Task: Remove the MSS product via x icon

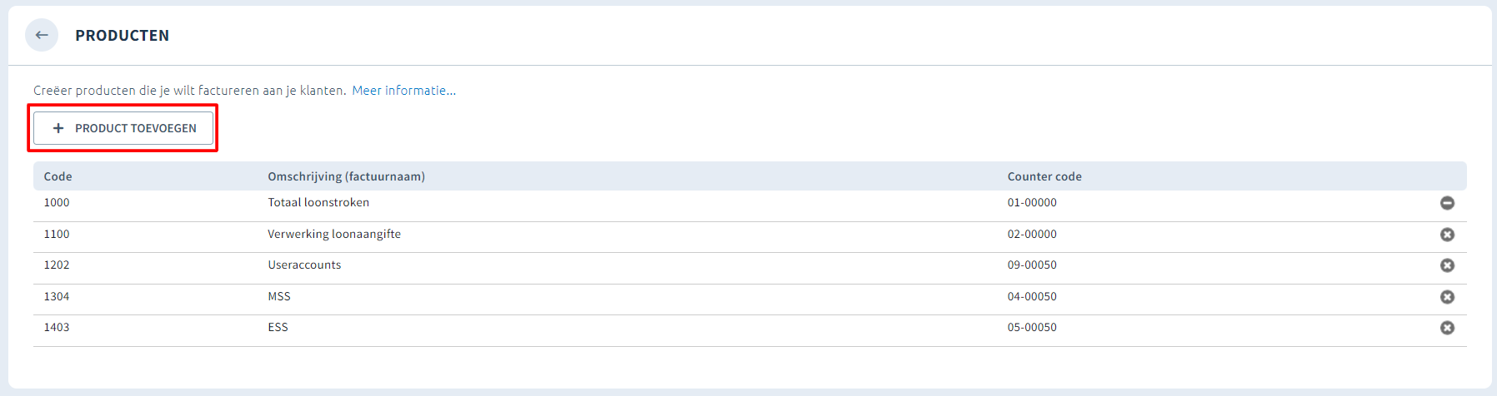Action: tap(1447, 297)
